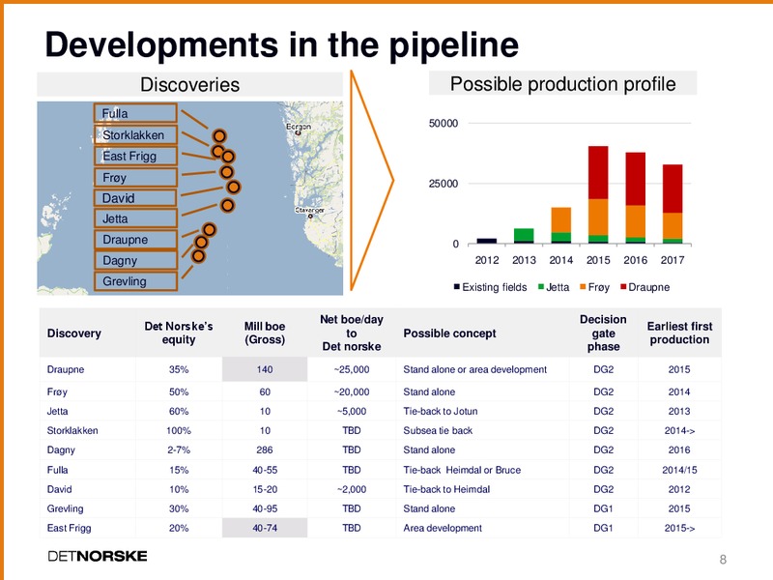Click the Existing fields legend swatch
Viewport: 773px width, 580px height.
pos(456,286)
